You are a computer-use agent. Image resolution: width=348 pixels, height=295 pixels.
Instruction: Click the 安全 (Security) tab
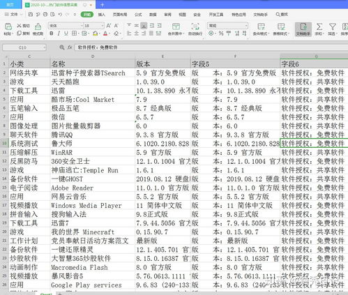(197, 15)
